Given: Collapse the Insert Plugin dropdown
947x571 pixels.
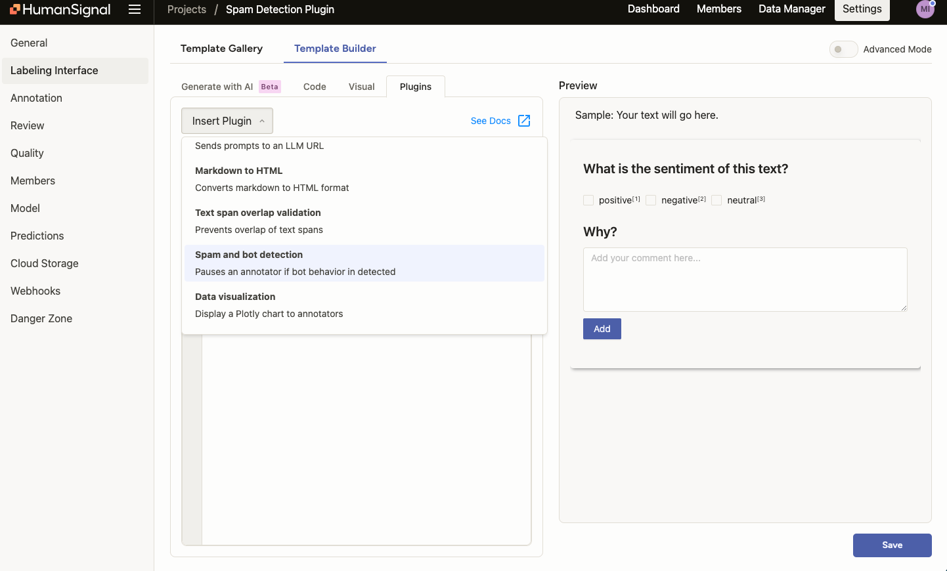Looking at the screenshot, I should coord(227,121).
